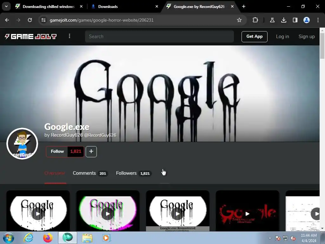
Task: Open a new browser tab
Action: (x=244, y=6)
